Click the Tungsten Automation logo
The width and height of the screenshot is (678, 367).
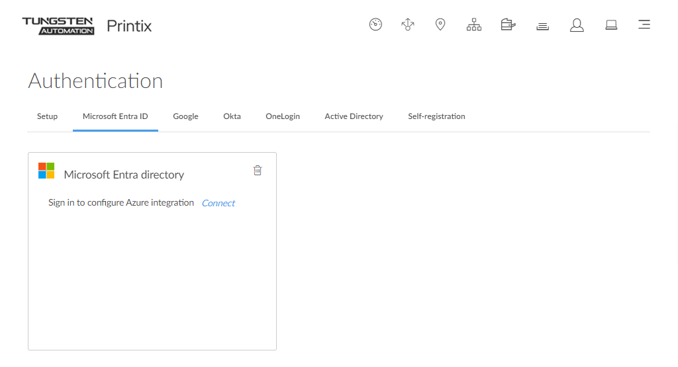tap(58, 26)
